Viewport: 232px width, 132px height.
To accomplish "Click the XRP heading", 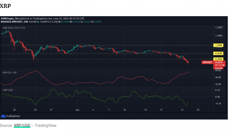I will (5, 6).
